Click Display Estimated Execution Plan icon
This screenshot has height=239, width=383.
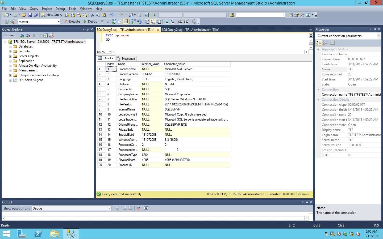tap(114, 22)
